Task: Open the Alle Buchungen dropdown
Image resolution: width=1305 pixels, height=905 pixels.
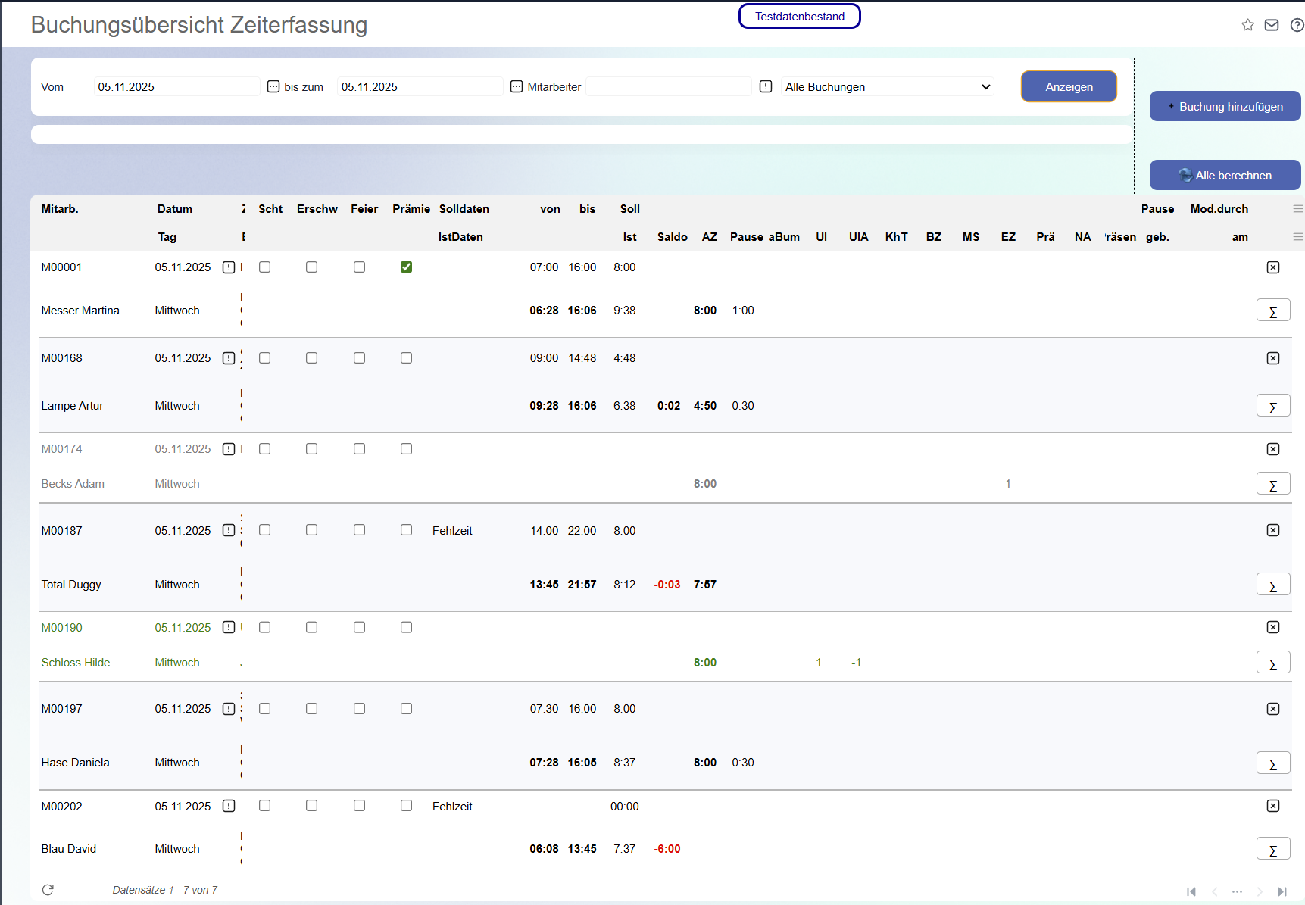Action: coord(888,86)
